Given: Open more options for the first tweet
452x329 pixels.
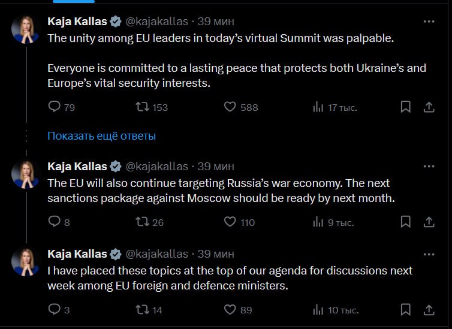Looking at the screenshot, I should pos(429,22).
